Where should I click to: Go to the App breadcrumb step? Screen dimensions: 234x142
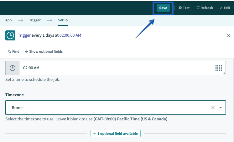click(8, 20)
